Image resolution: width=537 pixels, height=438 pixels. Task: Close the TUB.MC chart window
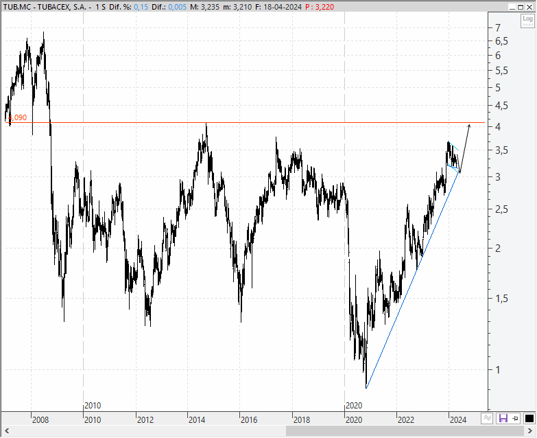pyautogui.click(x=529, y=7)
